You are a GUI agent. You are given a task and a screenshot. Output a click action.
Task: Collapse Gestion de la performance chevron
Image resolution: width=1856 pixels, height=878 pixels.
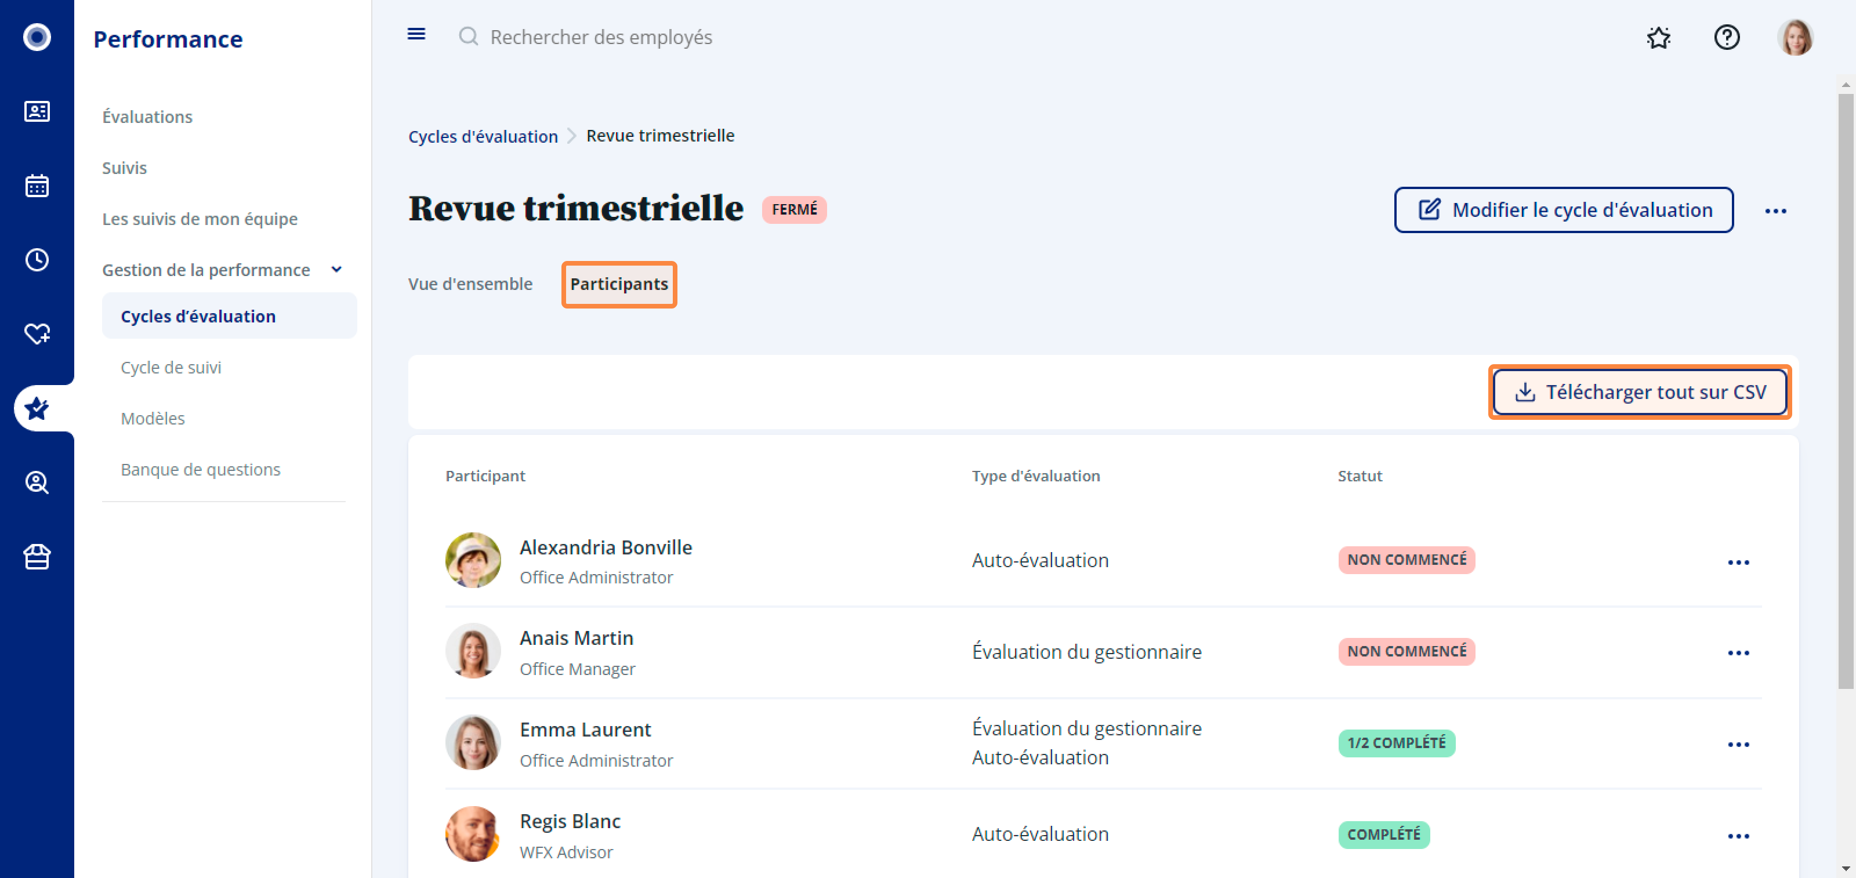coord(336,270)
